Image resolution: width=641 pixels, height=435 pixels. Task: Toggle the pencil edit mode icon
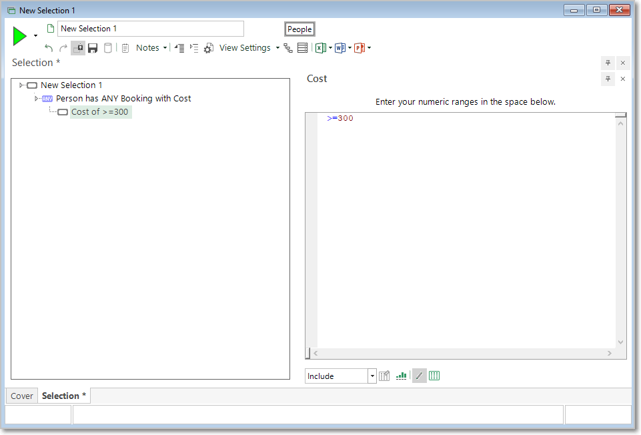[x=420, y=376]
